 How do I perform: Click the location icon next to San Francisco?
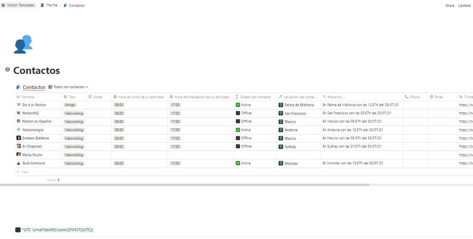pos(281,113)
